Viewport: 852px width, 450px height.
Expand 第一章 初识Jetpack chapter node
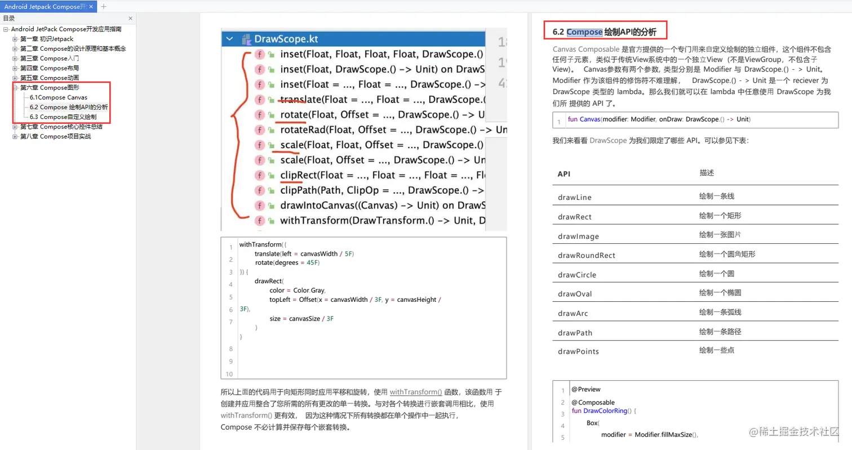pyautogui.click(x=15, y=39)
